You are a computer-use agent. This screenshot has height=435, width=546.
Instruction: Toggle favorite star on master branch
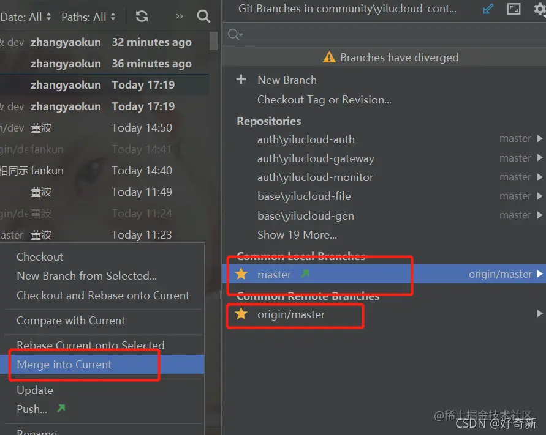[241, 274]
